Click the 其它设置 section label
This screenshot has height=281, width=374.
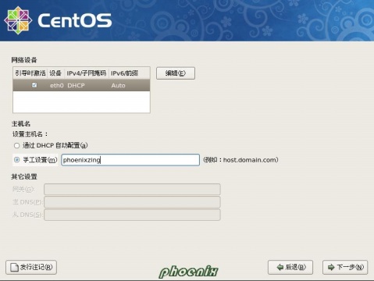click(24, 176)
